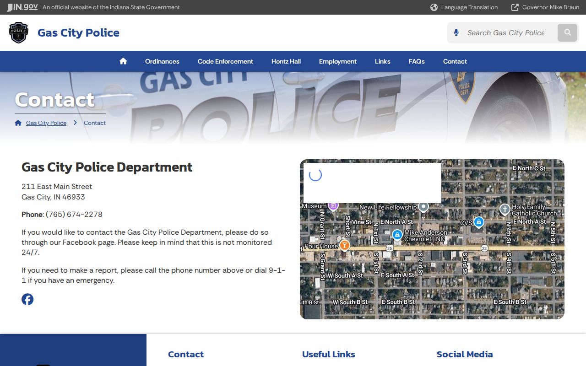
Task: Click the Gas City Police Department heading
Action: (x=107, y=167)
